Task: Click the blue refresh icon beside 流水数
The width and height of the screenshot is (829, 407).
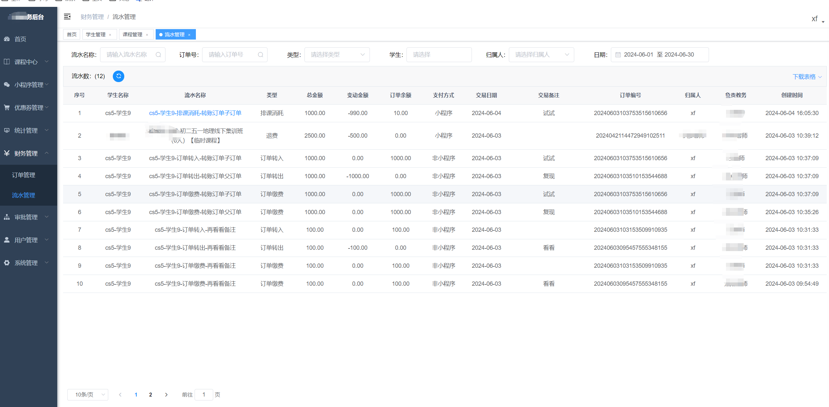Action: click(118, 76)
